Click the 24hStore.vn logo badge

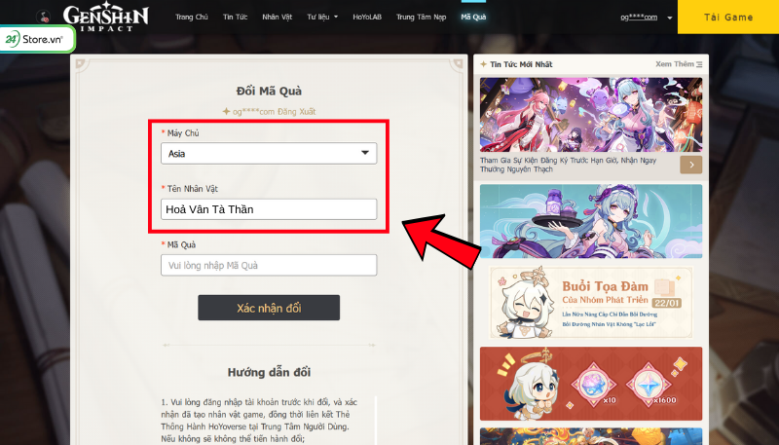tap(37, 39)
